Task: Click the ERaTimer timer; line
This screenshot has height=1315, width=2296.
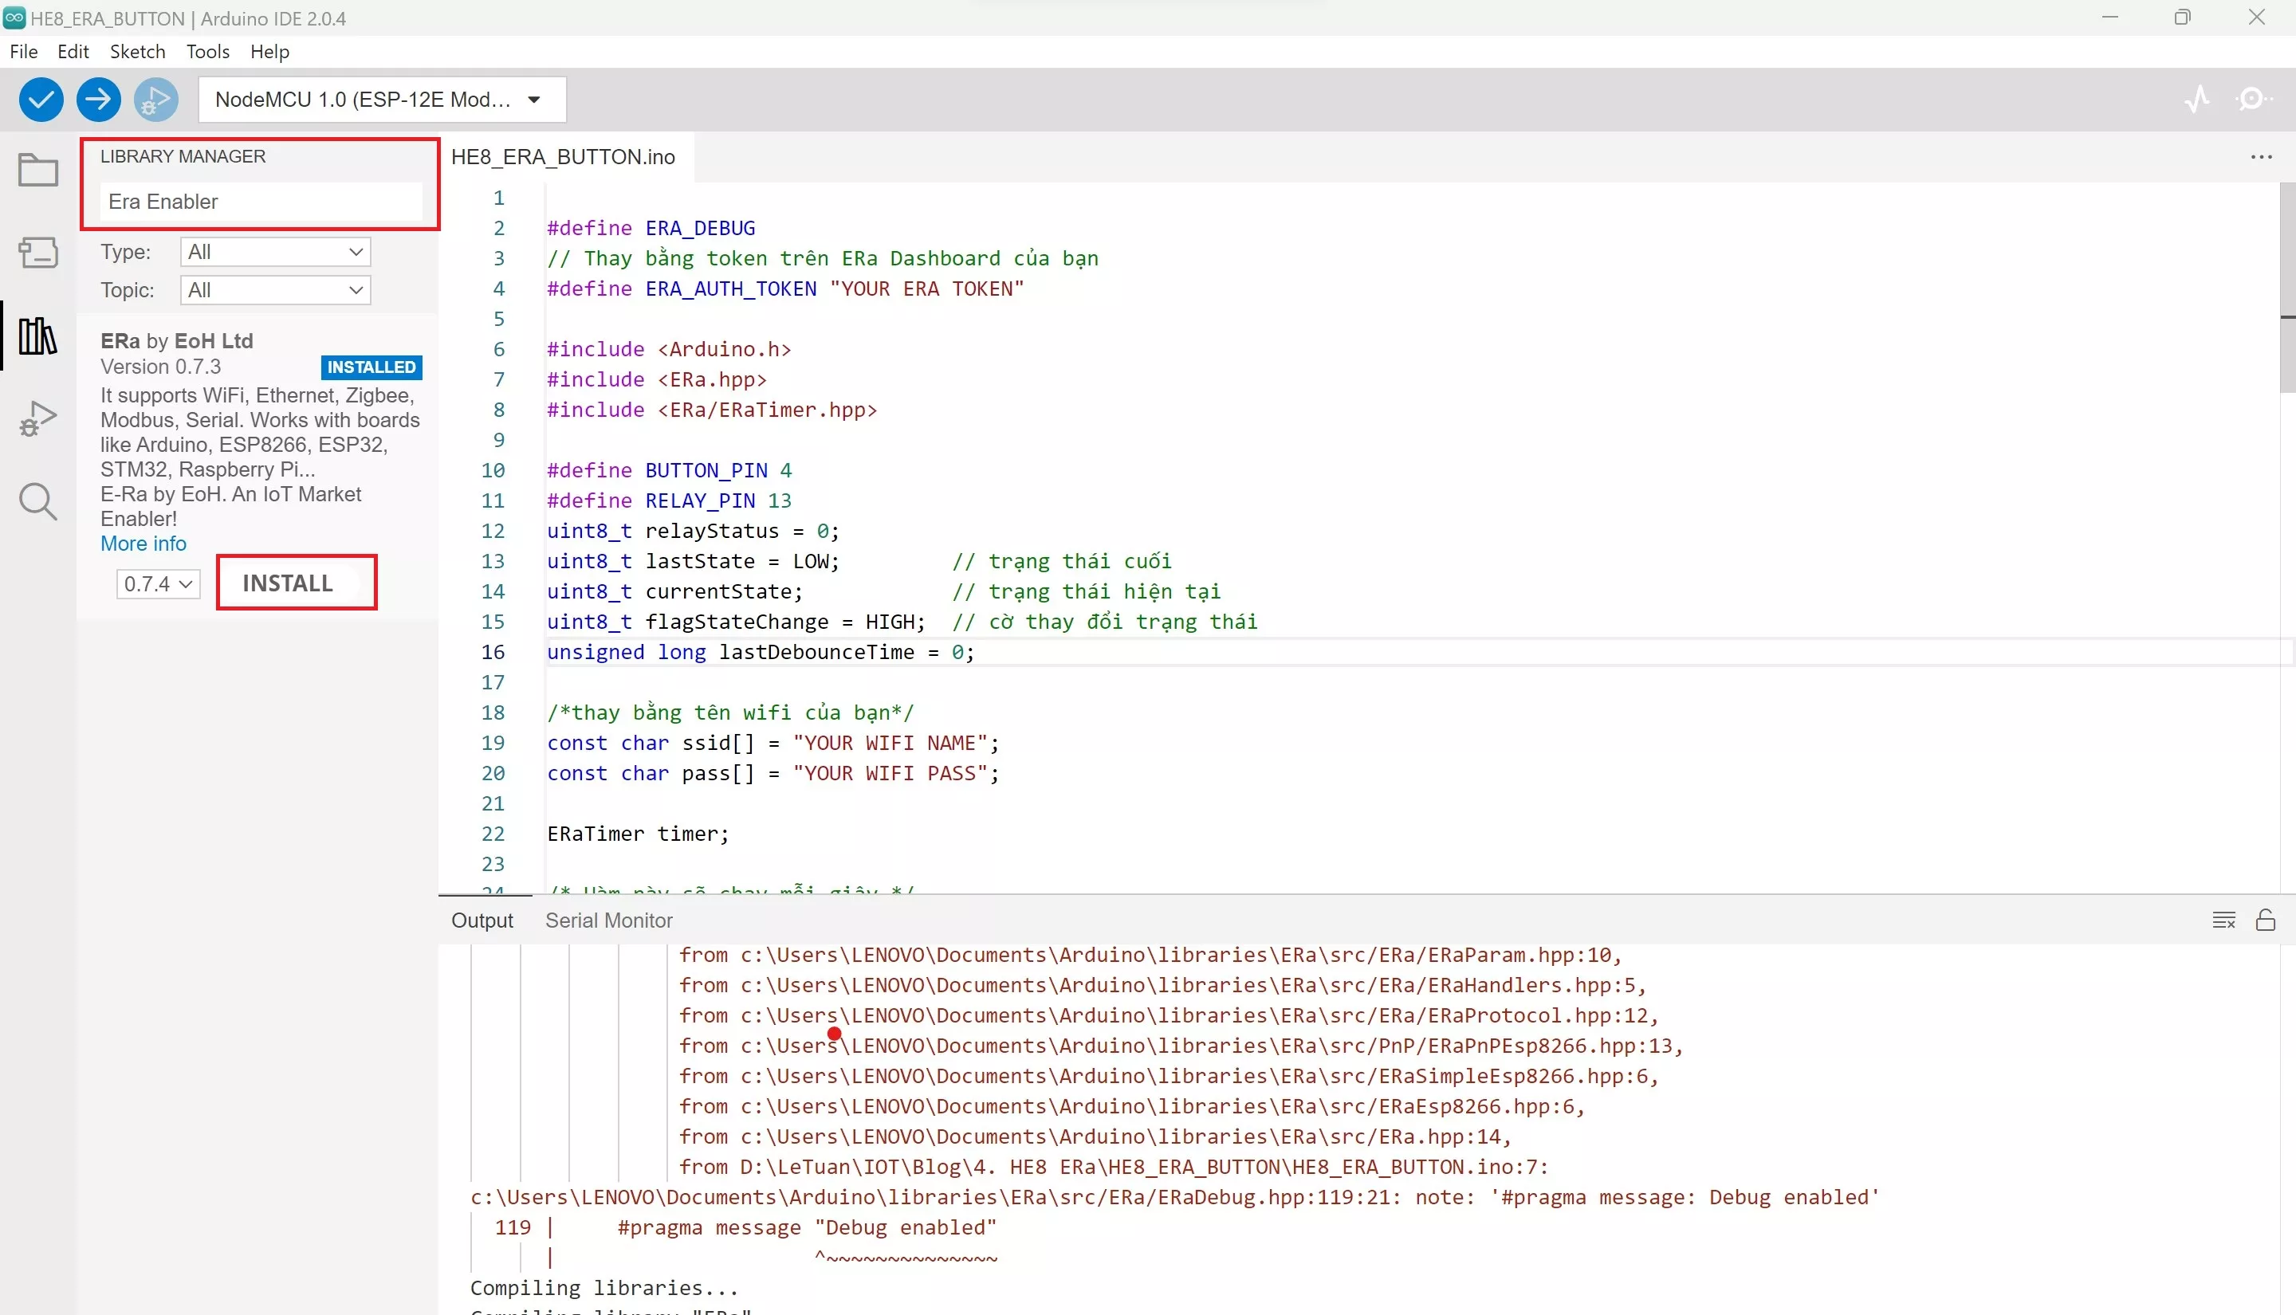Action: 638,834
